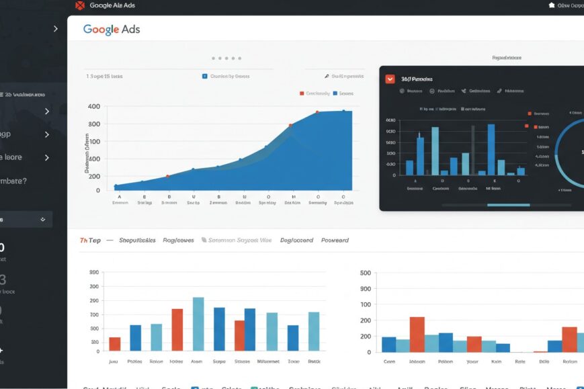
Task: Open the "mbate?" sidebar item
Action: click(13, 181)
